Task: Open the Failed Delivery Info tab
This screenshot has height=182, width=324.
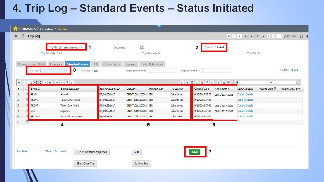Action: point(152,64)
